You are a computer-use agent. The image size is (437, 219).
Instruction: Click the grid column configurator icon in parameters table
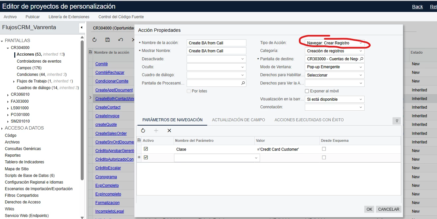[139, 140]
